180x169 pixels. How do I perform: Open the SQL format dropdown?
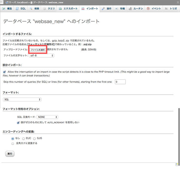(22, 99)
